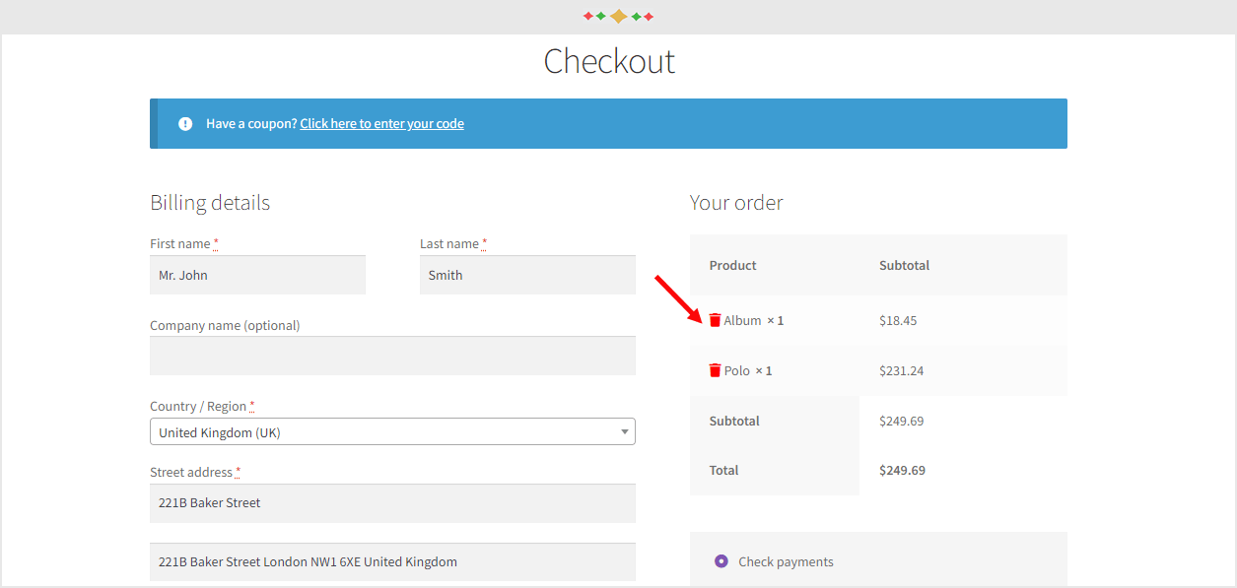Click the decorative diamond divider icon
This screenshot has height=588, width=1237.
tap(618, 16)
